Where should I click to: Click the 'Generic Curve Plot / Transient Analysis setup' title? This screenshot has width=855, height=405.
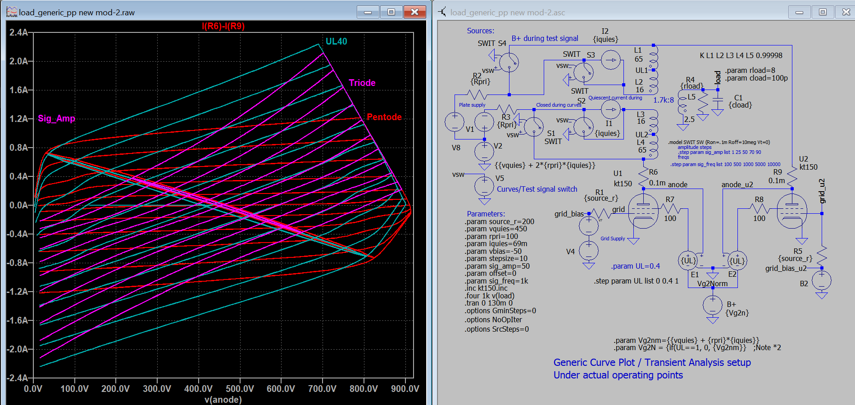point(652,363)
